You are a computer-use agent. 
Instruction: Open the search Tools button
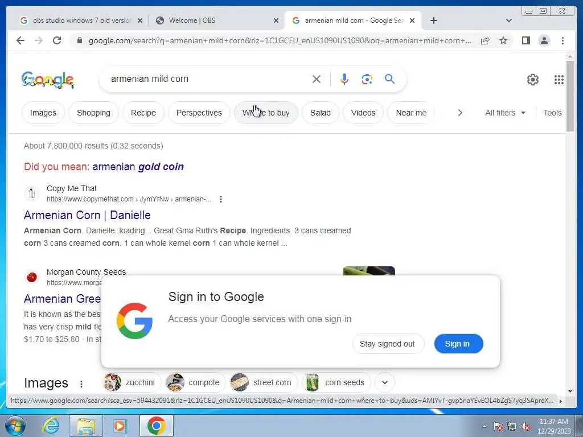click(552, 113)
